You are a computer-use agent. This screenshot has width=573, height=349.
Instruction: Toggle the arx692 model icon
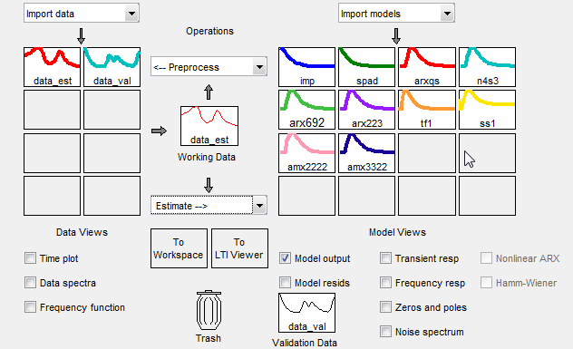[x=306, y=110]
